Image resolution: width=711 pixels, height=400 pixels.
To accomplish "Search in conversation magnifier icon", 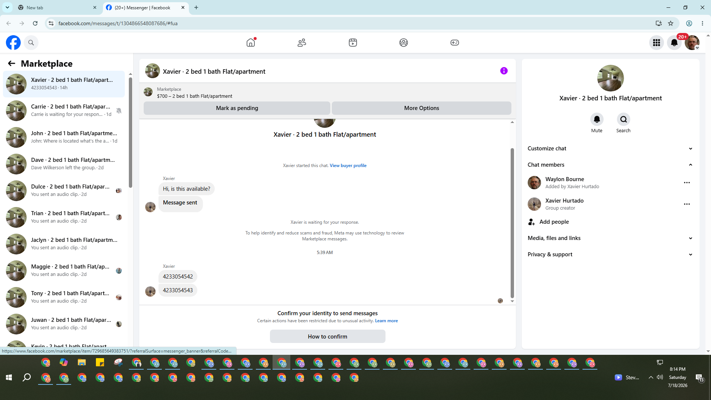I will (624, 119).
